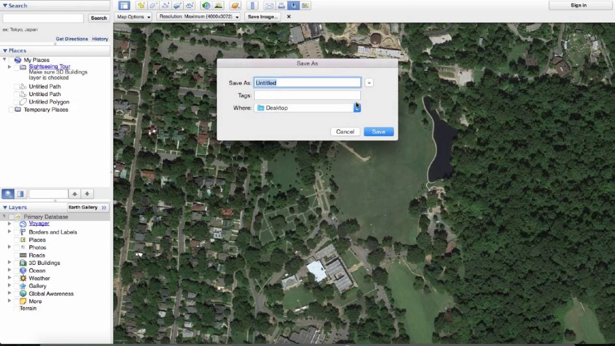Expand the Save As dialog with chevron button
The width and height of the screenshot is (615, 346).
(369, 83)
